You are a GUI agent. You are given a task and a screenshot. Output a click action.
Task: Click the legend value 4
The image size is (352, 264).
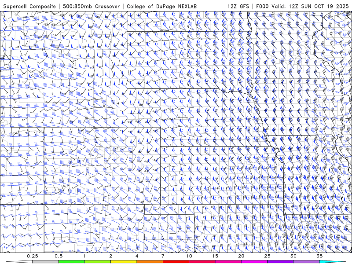137,256
